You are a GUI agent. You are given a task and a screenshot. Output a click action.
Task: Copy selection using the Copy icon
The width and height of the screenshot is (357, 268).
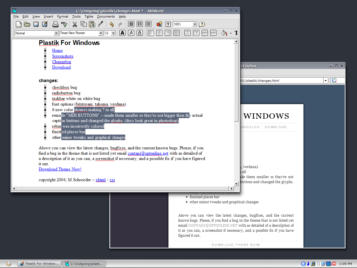83,24
